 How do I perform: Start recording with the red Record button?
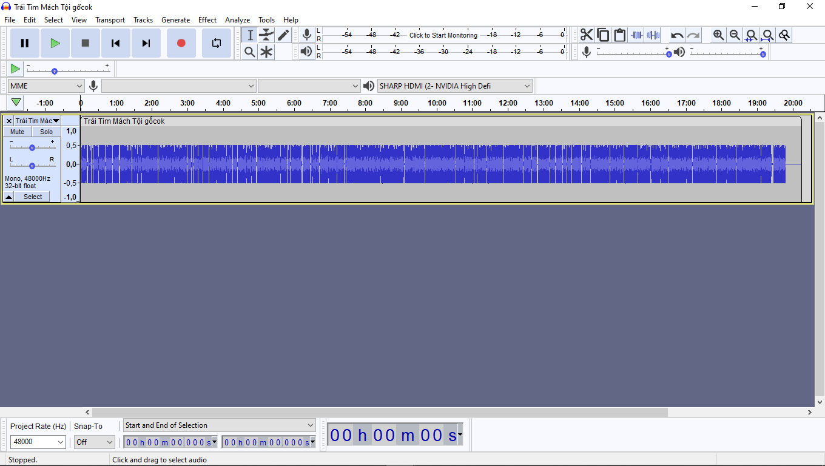[x=181, y=43]
